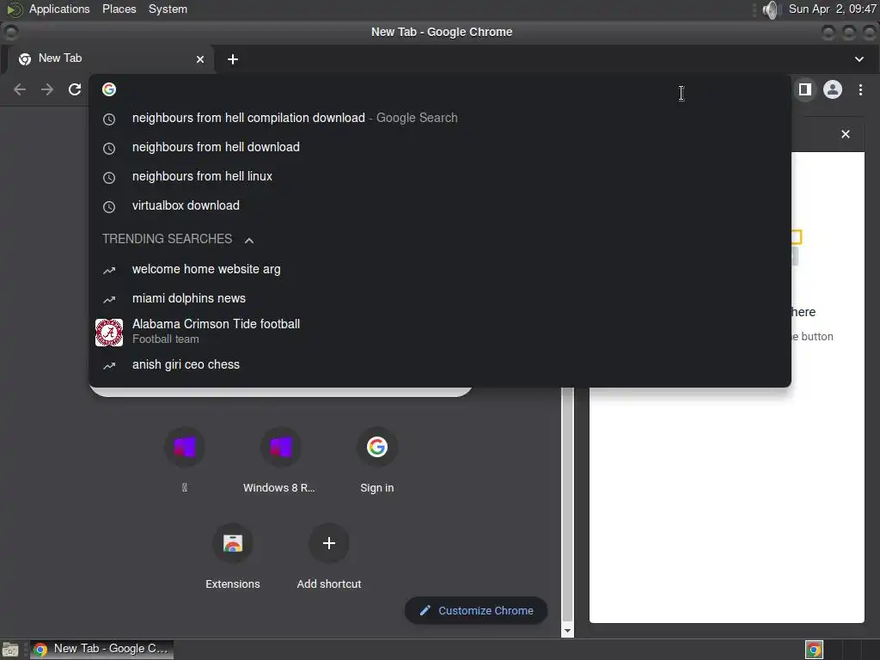Select suggestion neighbours from hell compilation download
The width and height of the screenshot is (880, 660).
(x=440, y=118)
